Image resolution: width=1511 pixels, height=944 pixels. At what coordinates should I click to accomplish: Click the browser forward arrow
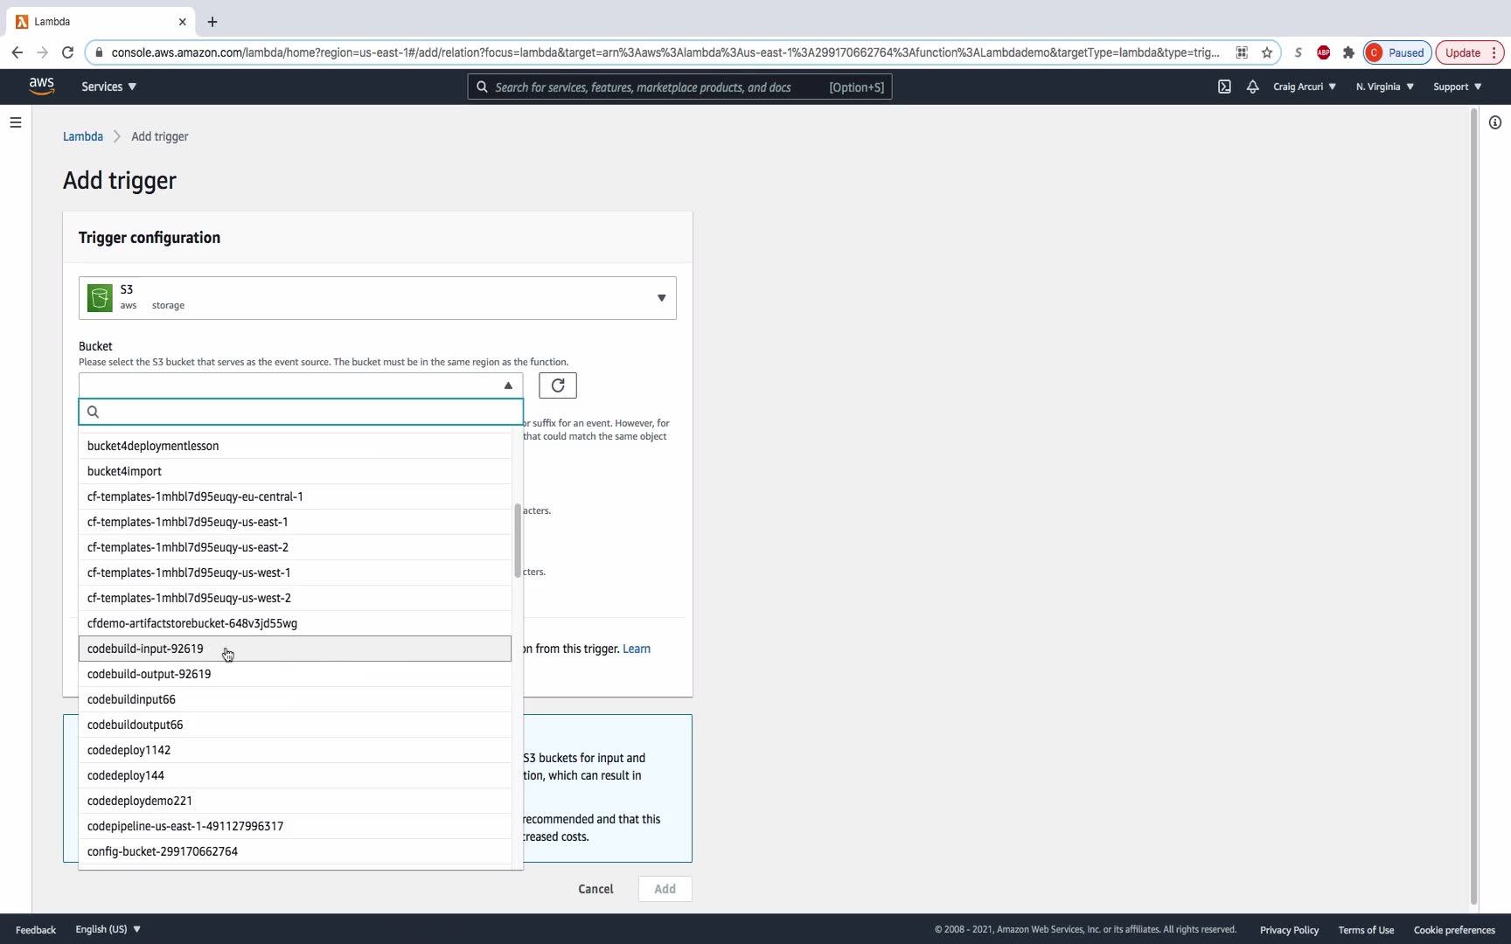(x=42, y=52)
